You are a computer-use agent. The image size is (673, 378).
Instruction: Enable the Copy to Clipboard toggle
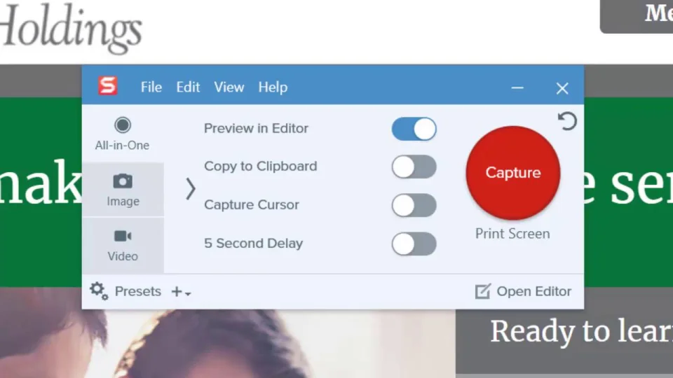pos(414,167)
